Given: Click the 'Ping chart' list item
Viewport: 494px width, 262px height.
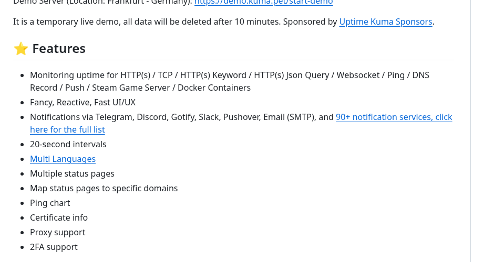Looking at the screenshot, I should (50, 203).
